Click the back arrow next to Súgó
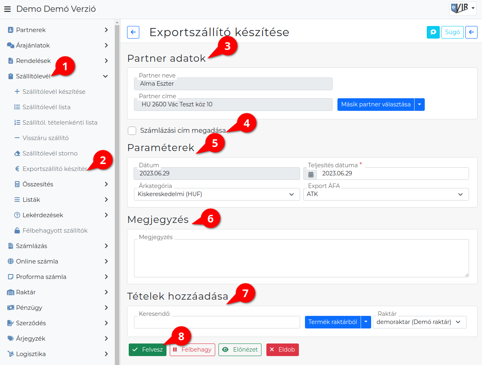 [x=471, y=32]
